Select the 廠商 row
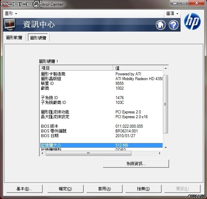Viewport: 207px width, 199px height. pos(101,88)
